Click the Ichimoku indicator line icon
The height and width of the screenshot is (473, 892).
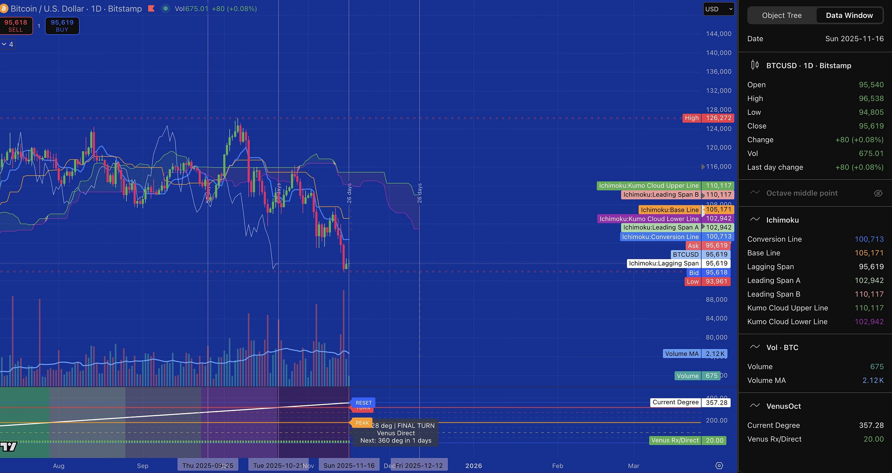pos(754,220)
